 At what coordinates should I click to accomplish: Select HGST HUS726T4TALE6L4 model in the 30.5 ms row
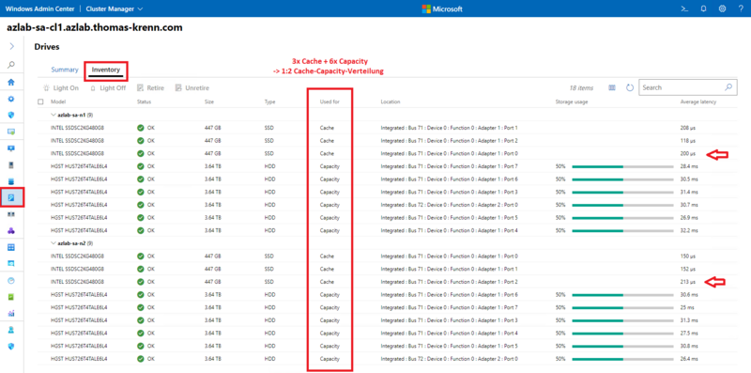point(79,179)
